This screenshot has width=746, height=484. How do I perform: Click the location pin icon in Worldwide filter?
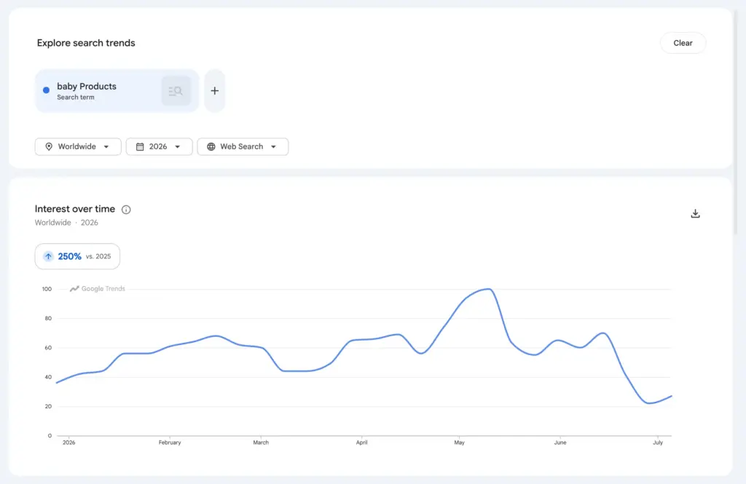point(49,146)
